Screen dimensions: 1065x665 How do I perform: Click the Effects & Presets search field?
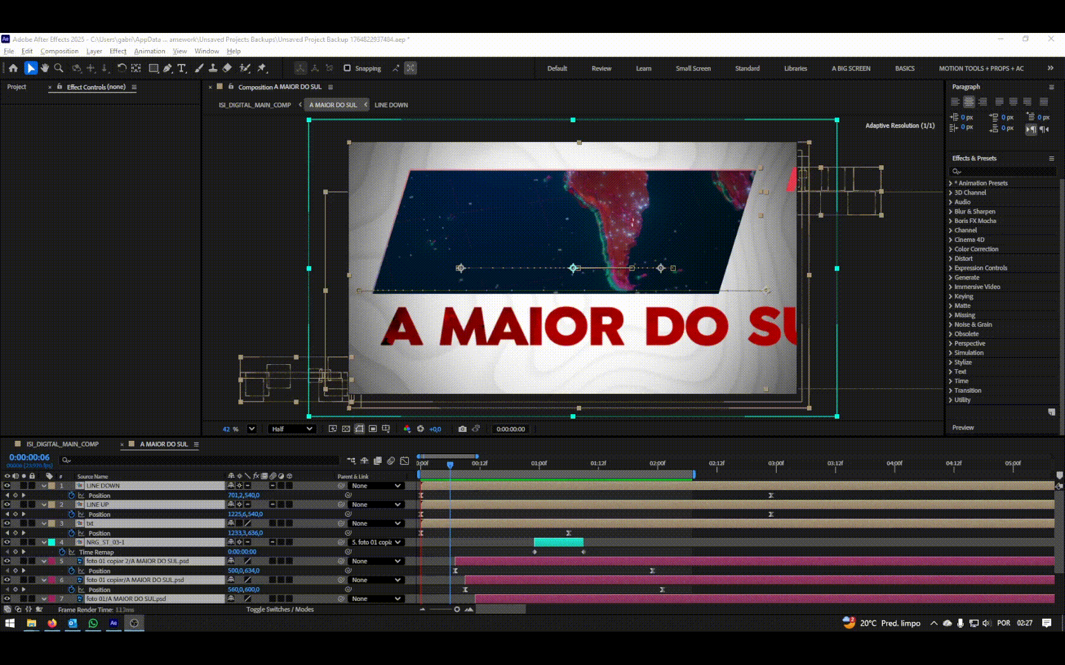point(1003,171)
